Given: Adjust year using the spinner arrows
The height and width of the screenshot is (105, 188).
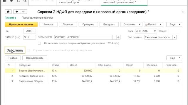Looking at the screenshot, I should point(34,31).
